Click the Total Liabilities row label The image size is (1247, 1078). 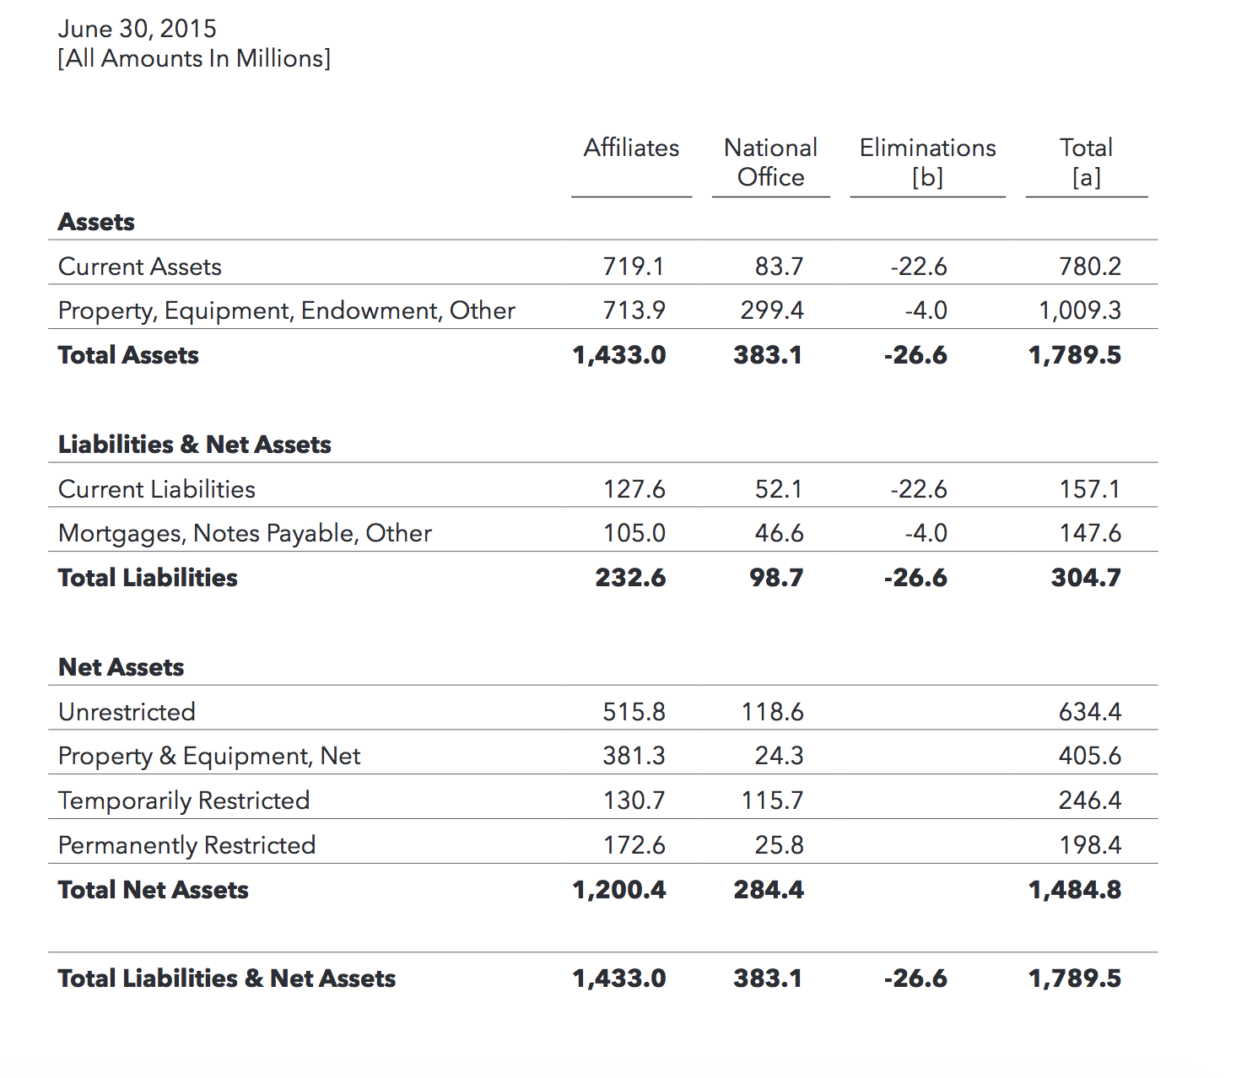pos(148,578)
